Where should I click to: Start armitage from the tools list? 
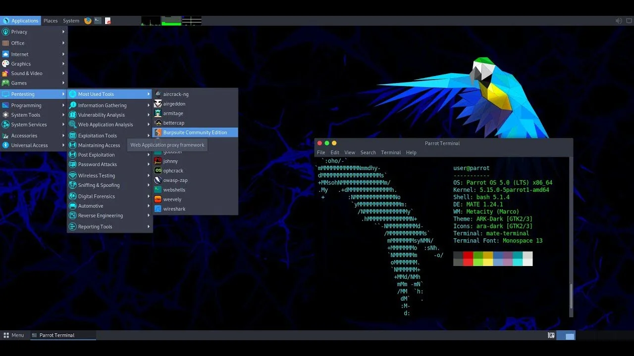click(195, 113)
